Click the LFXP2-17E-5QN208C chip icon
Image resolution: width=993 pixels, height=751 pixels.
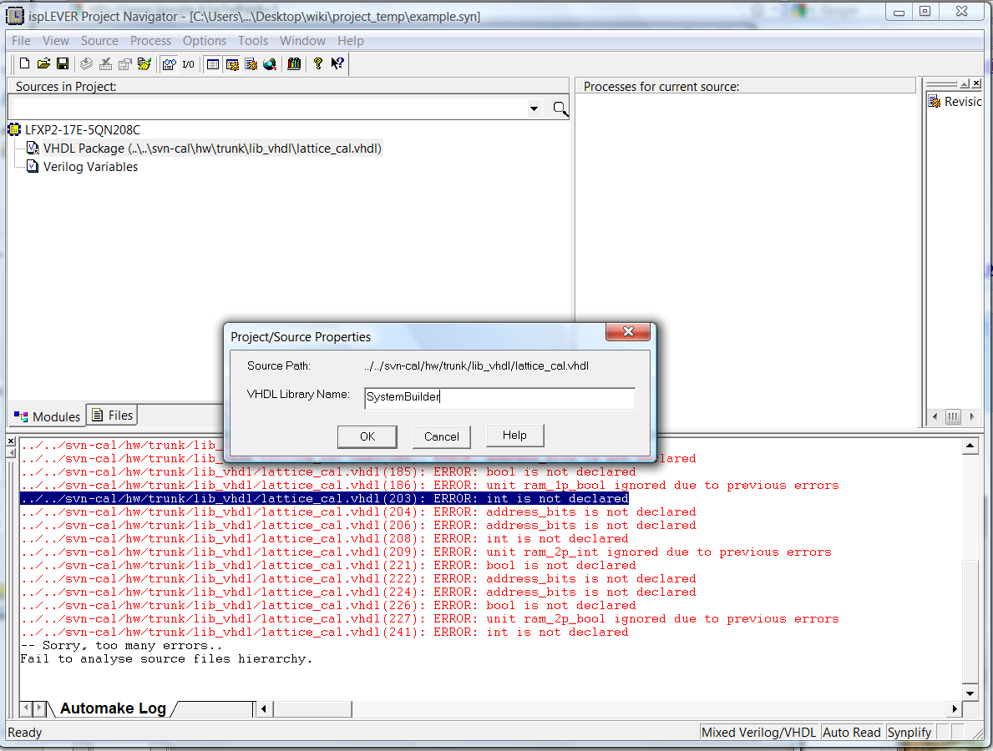pos(14,129)
